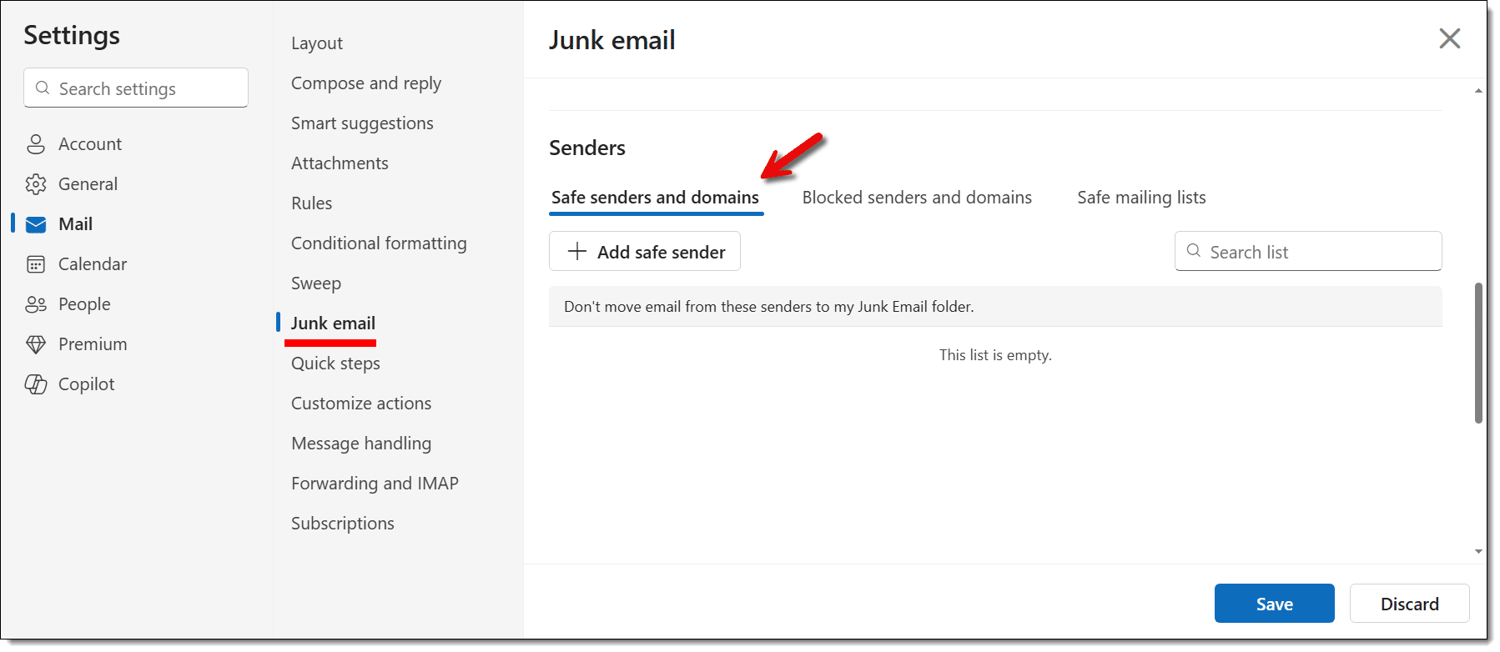Click the Account person icon

(x=36, y=144)
